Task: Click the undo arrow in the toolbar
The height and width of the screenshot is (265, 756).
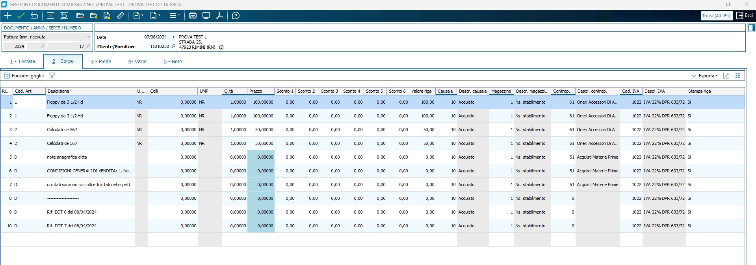Action: pyautogui.click(x=35, y=16)
